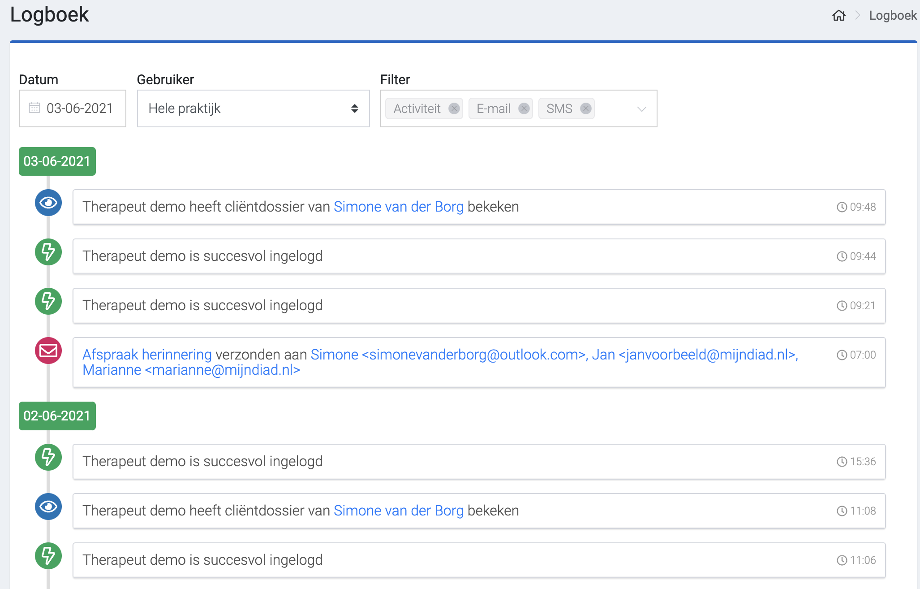Image resolution: width=920 pixels, height=589 pixels.
Task: Click the up-down arrows in the Gebruiker selector
Action: [354, 108]
